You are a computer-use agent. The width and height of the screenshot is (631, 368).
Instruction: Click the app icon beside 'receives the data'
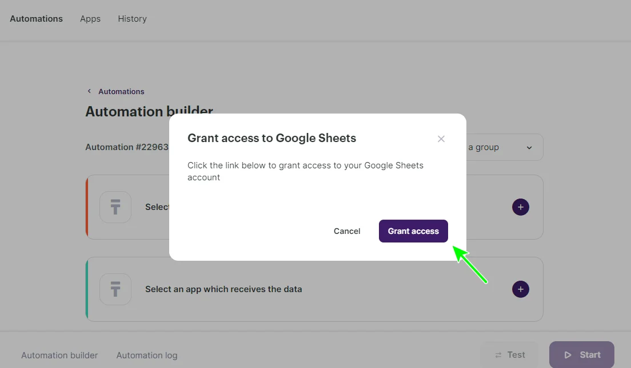click(115, 289)
